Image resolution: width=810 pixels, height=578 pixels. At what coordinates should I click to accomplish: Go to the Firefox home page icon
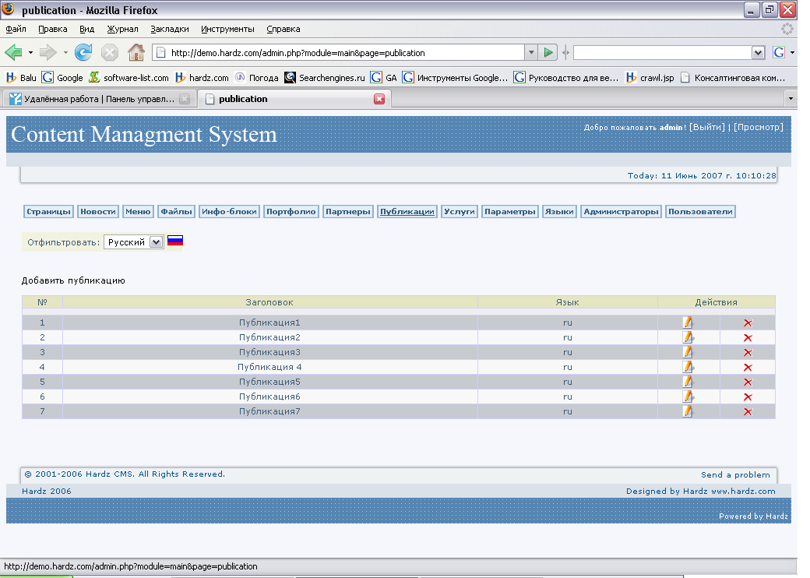pos(136,53)
